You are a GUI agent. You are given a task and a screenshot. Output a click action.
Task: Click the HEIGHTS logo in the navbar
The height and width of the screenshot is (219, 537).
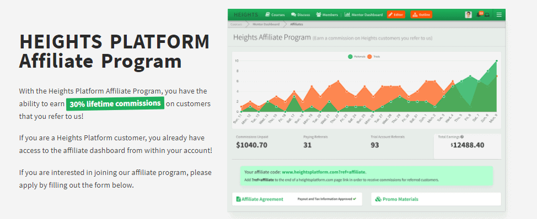[246, 15]
